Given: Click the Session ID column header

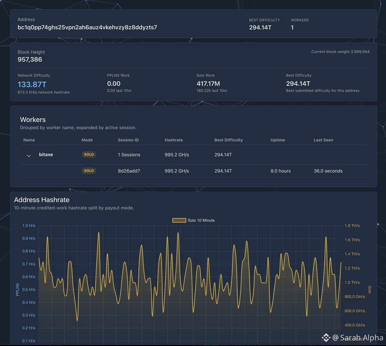Looking at the screenshot, I should tap(128, 140).
